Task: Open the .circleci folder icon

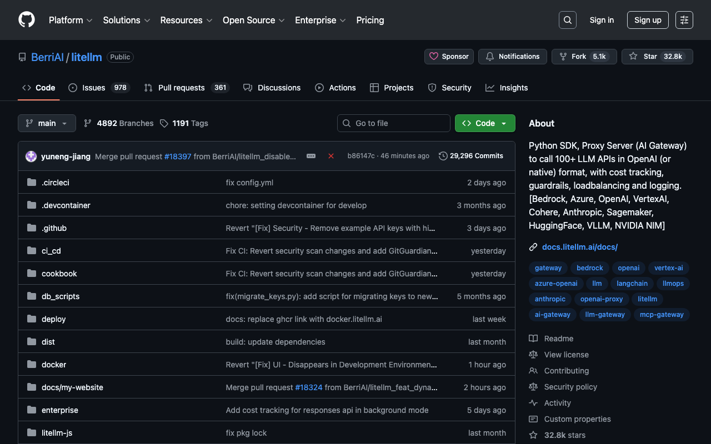Action: [x=32, y=183]
